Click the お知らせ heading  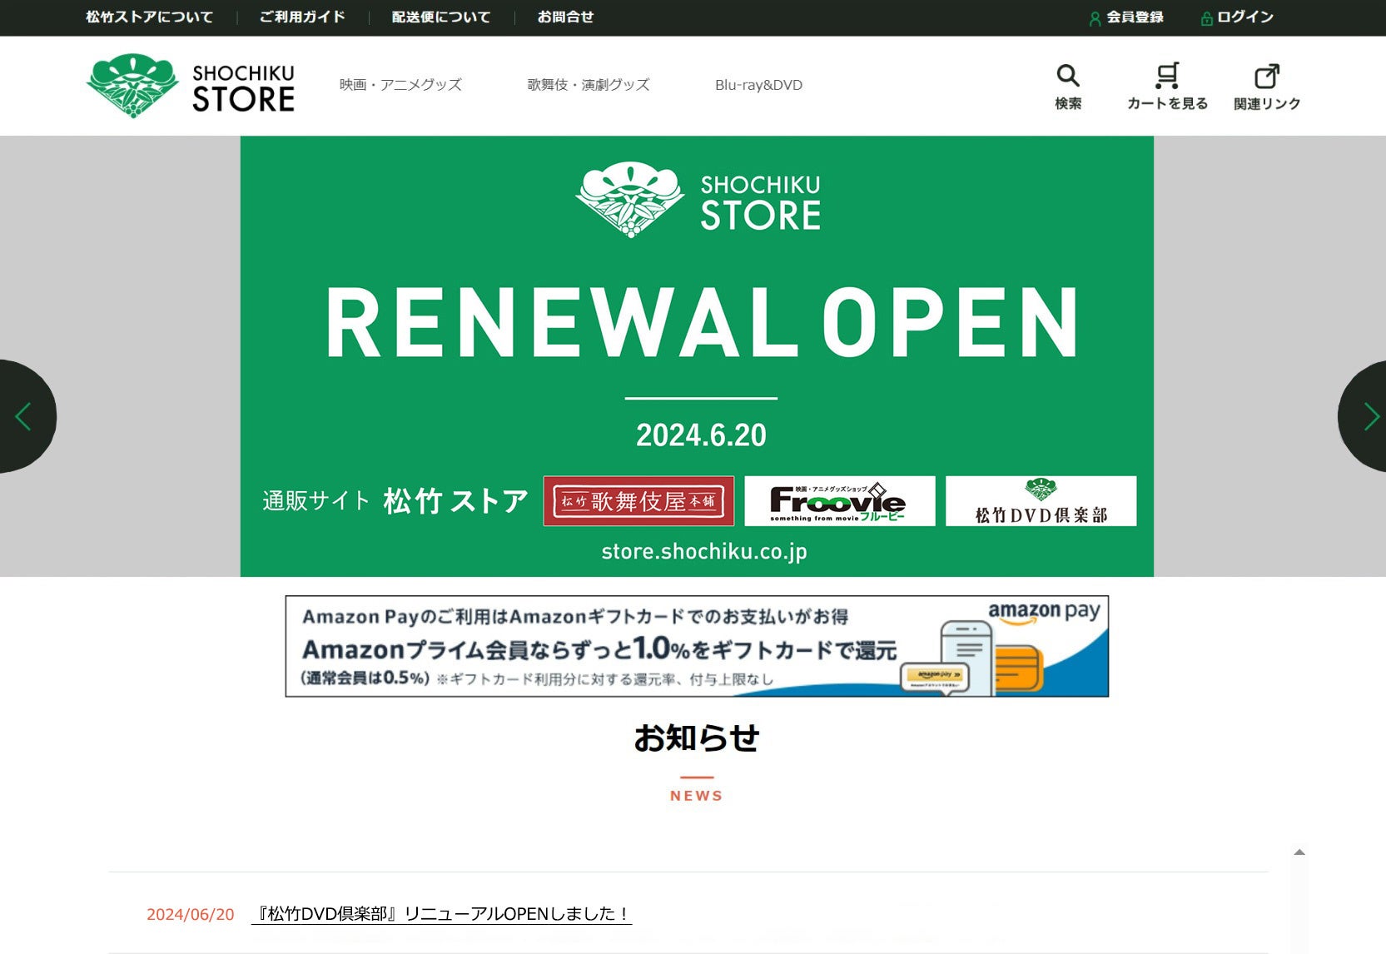pos(697,738)
